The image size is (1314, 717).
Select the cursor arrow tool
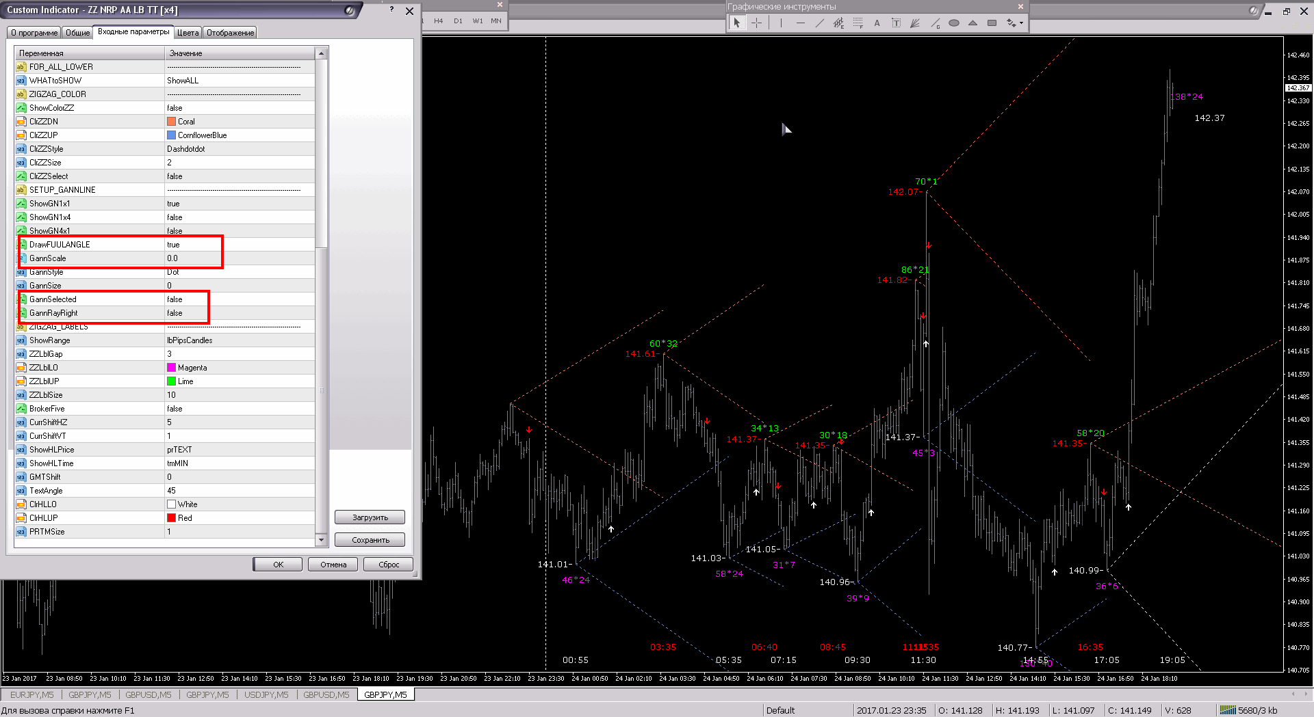click(736, 23)
